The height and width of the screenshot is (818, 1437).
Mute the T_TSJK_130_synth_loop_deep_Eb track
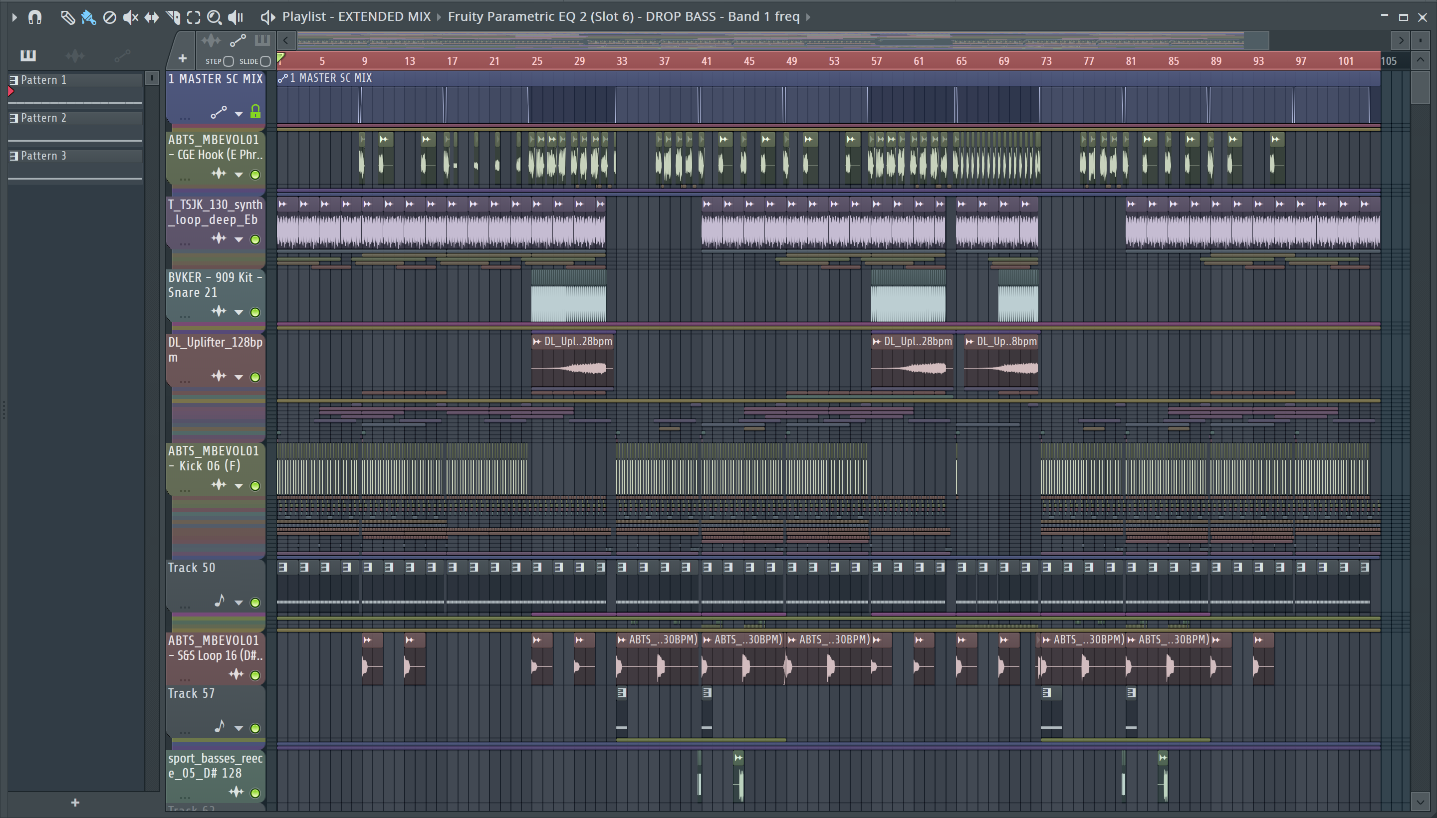point(255,240)
